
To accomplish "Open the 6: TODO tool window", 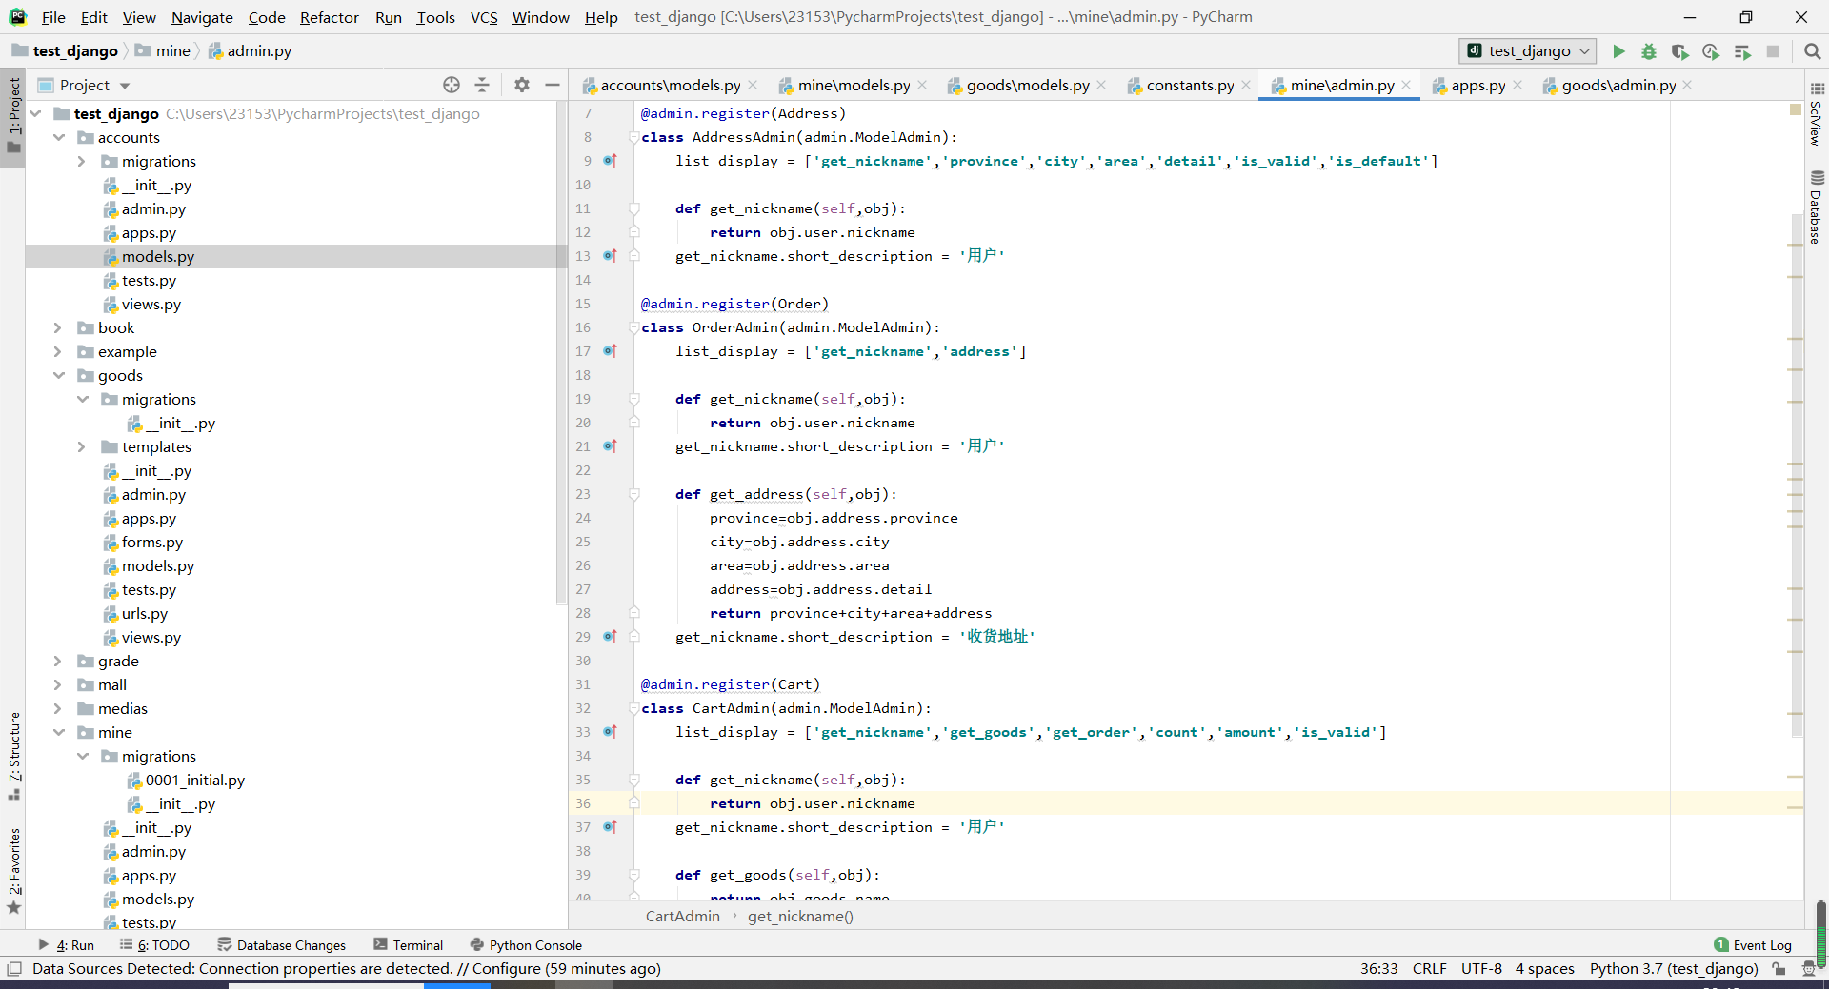I will [154, 945].
